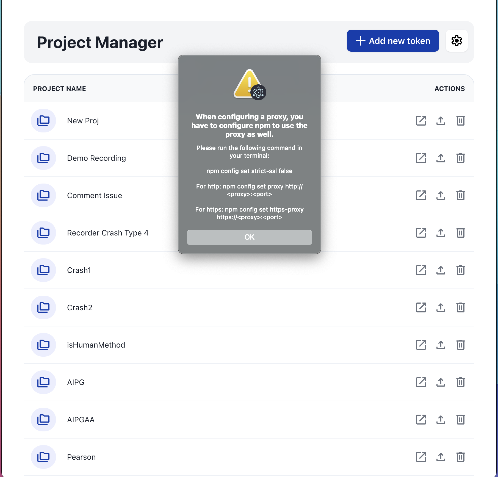Click the Add new token button
The image size is (498, 477).
[393, 41]
